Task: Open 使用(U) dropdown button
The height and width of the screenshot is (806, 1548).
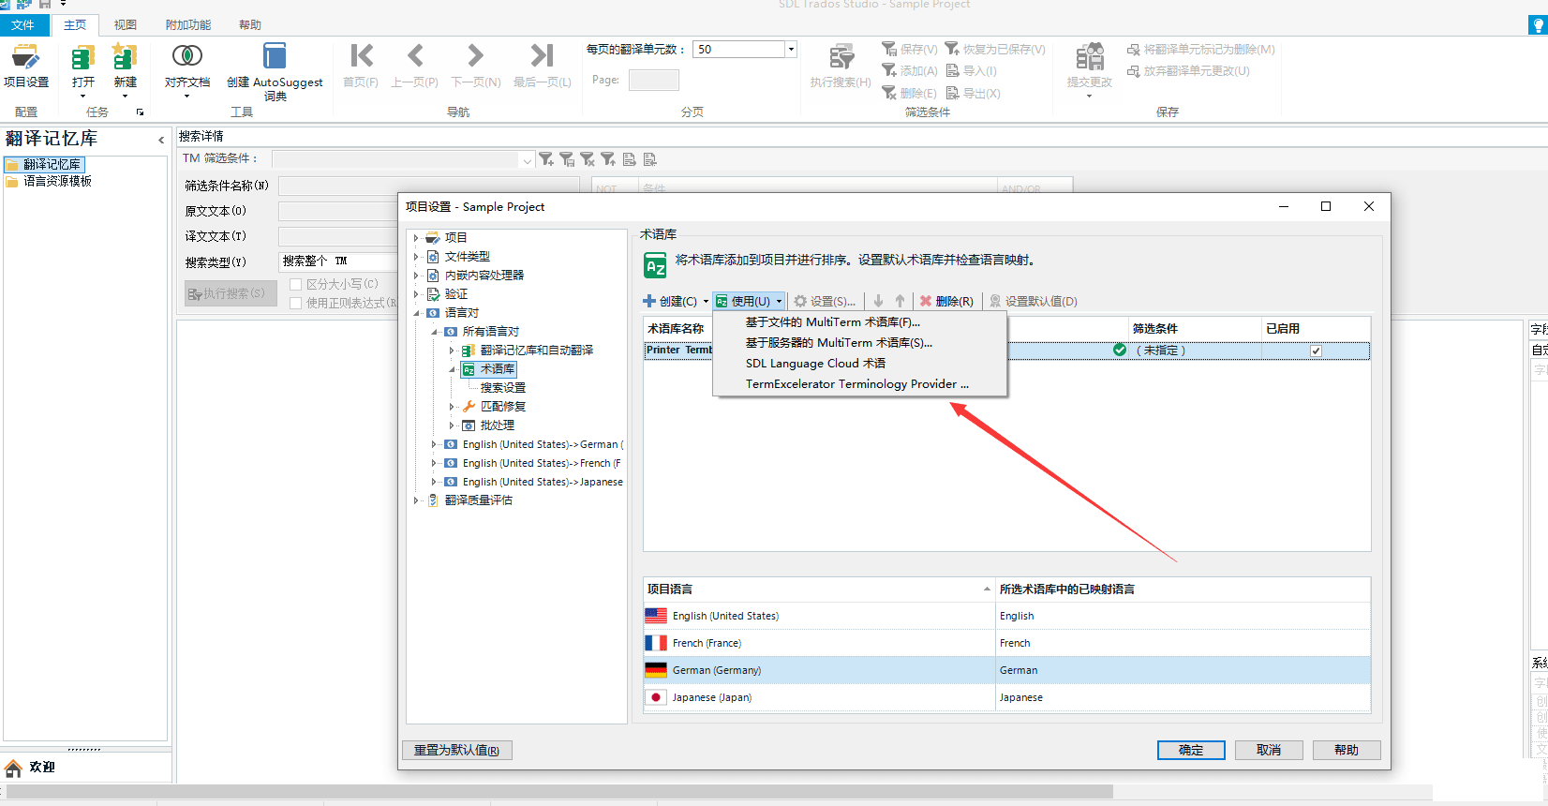Action: click(x=748, y=301)
